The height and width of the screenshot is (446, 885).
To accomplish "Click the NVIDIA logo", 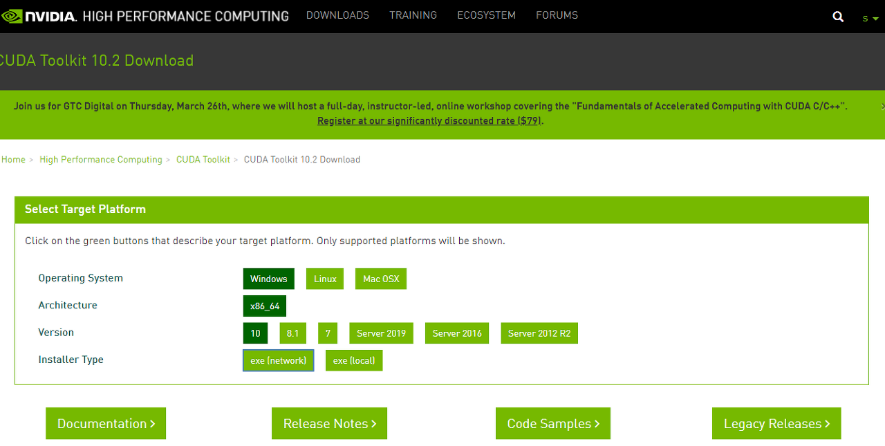I will (38, 16).
